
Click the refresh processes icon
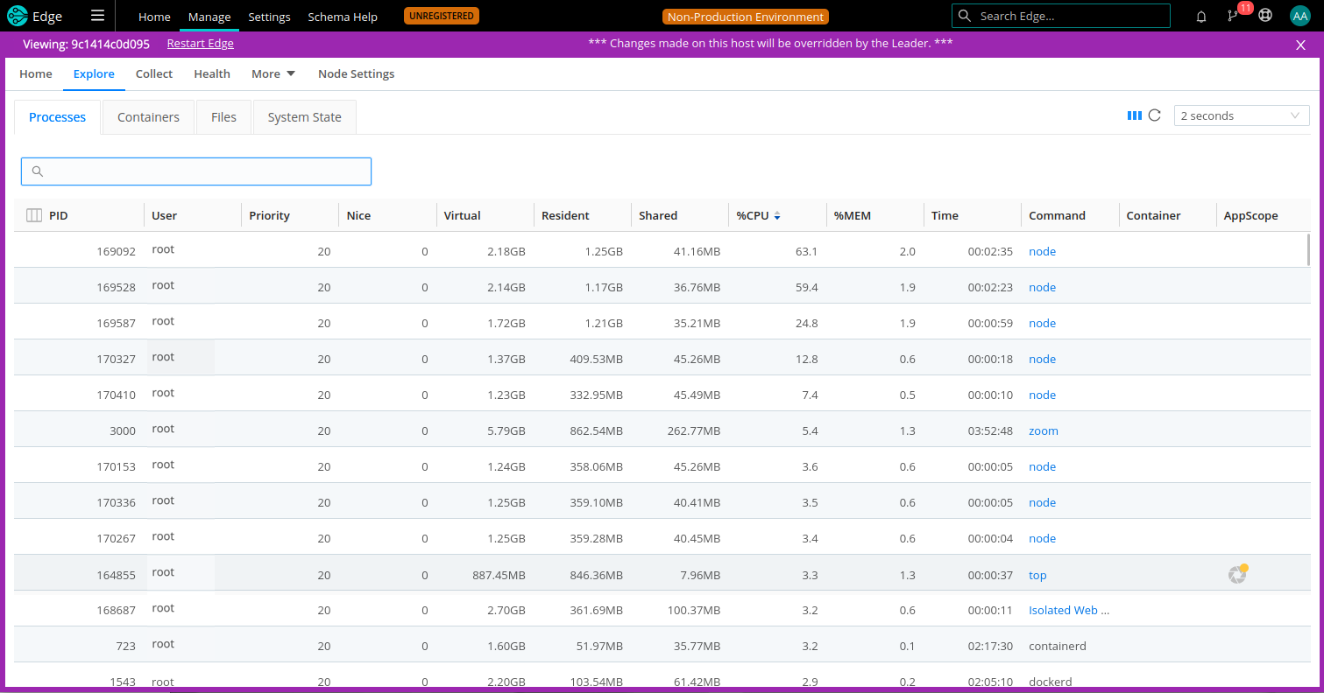coord(1155,115)
